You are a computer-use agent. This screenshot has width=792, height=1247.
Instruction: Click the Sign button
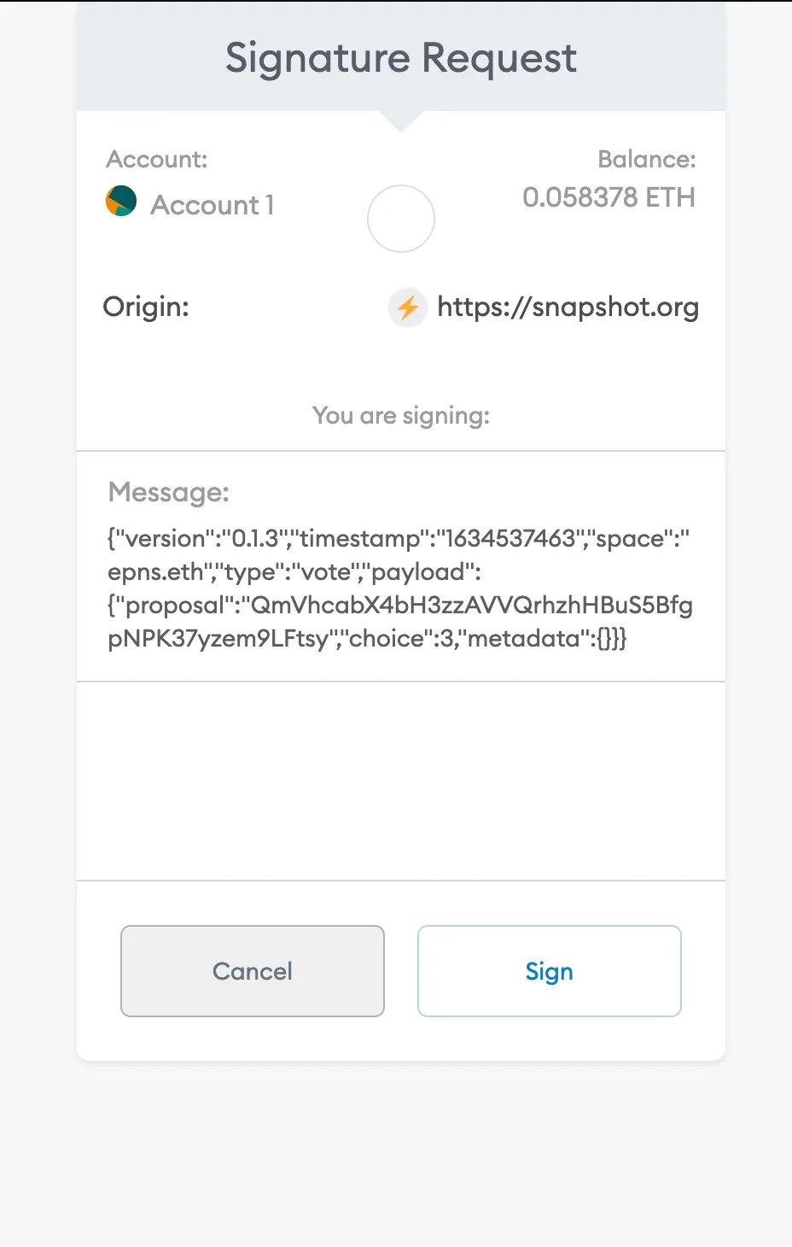pyautogui.click(x=549, y=971)
